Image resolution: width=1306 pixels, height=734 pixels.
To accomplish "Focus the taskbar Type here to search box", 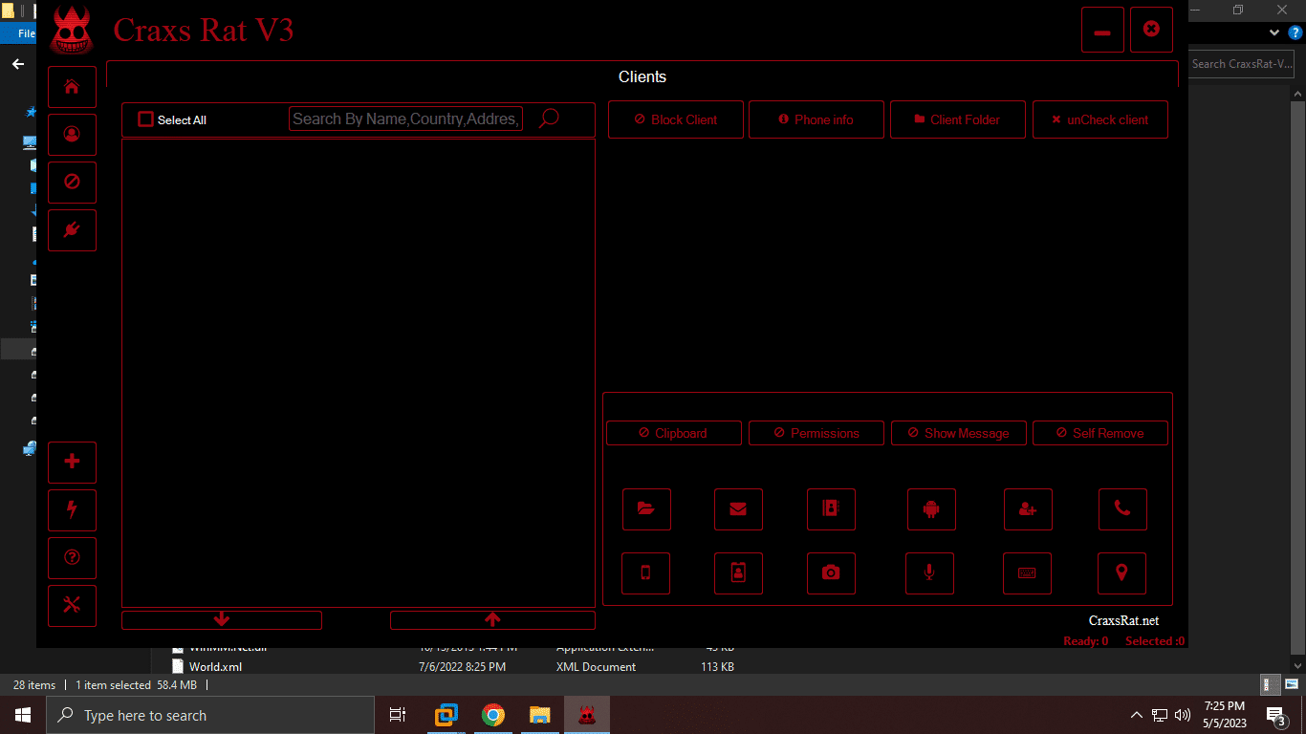I will [x=209, y=715].
